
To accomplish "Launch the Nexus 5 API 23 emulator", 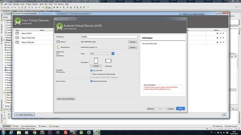I will coord(218,33).
